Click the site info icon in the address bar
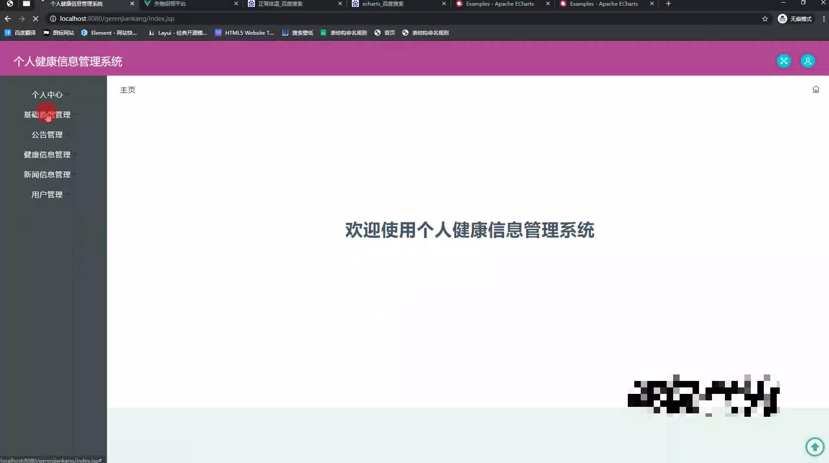The image size is (829, 463). point(53,19)
